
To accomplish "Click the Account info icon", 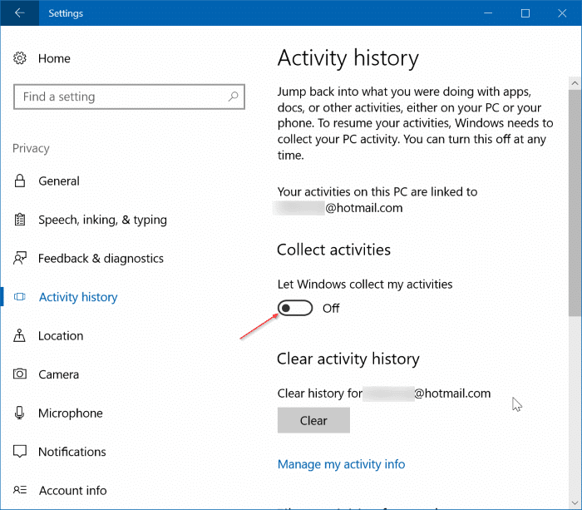I will click(x=20, y=490).
